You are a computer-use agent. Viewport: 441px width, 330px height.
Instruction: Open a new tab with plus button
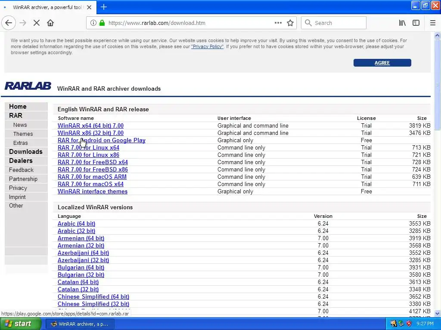pos(104,7)
